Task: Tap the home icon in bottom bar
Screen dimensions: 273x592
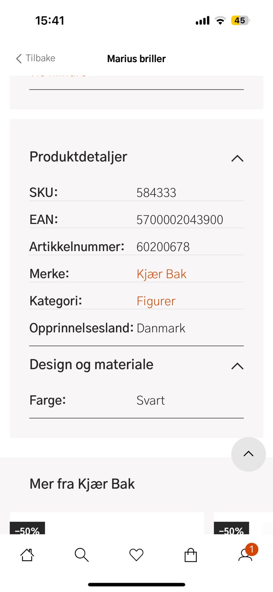Action: click(x=27, y=555)
